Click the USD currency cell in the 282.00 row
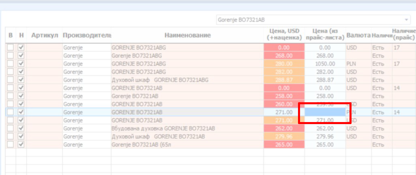Image resolution: width=416 pixels, height=175 pixels. [x=358, y=72]
